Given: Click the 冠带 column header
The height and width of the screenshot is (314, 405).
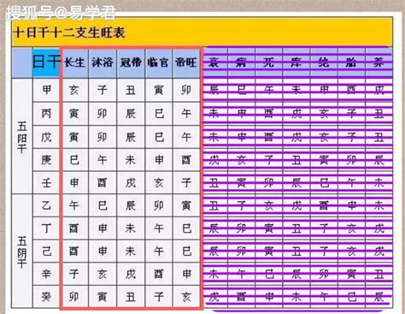Looking at the screenshot, I should click(131, 62).
